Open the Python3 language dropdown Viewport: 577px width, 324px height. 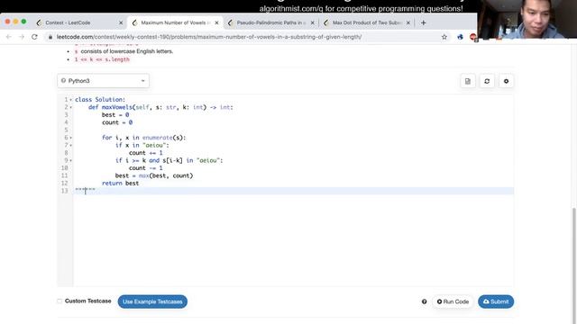tap(104, 81)
